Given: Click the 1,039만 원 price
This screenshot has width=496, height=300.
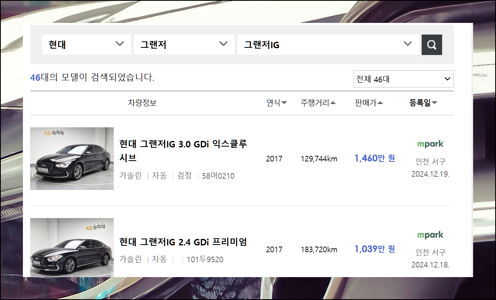Looking at the screenshot, I should tap(375, 249).
